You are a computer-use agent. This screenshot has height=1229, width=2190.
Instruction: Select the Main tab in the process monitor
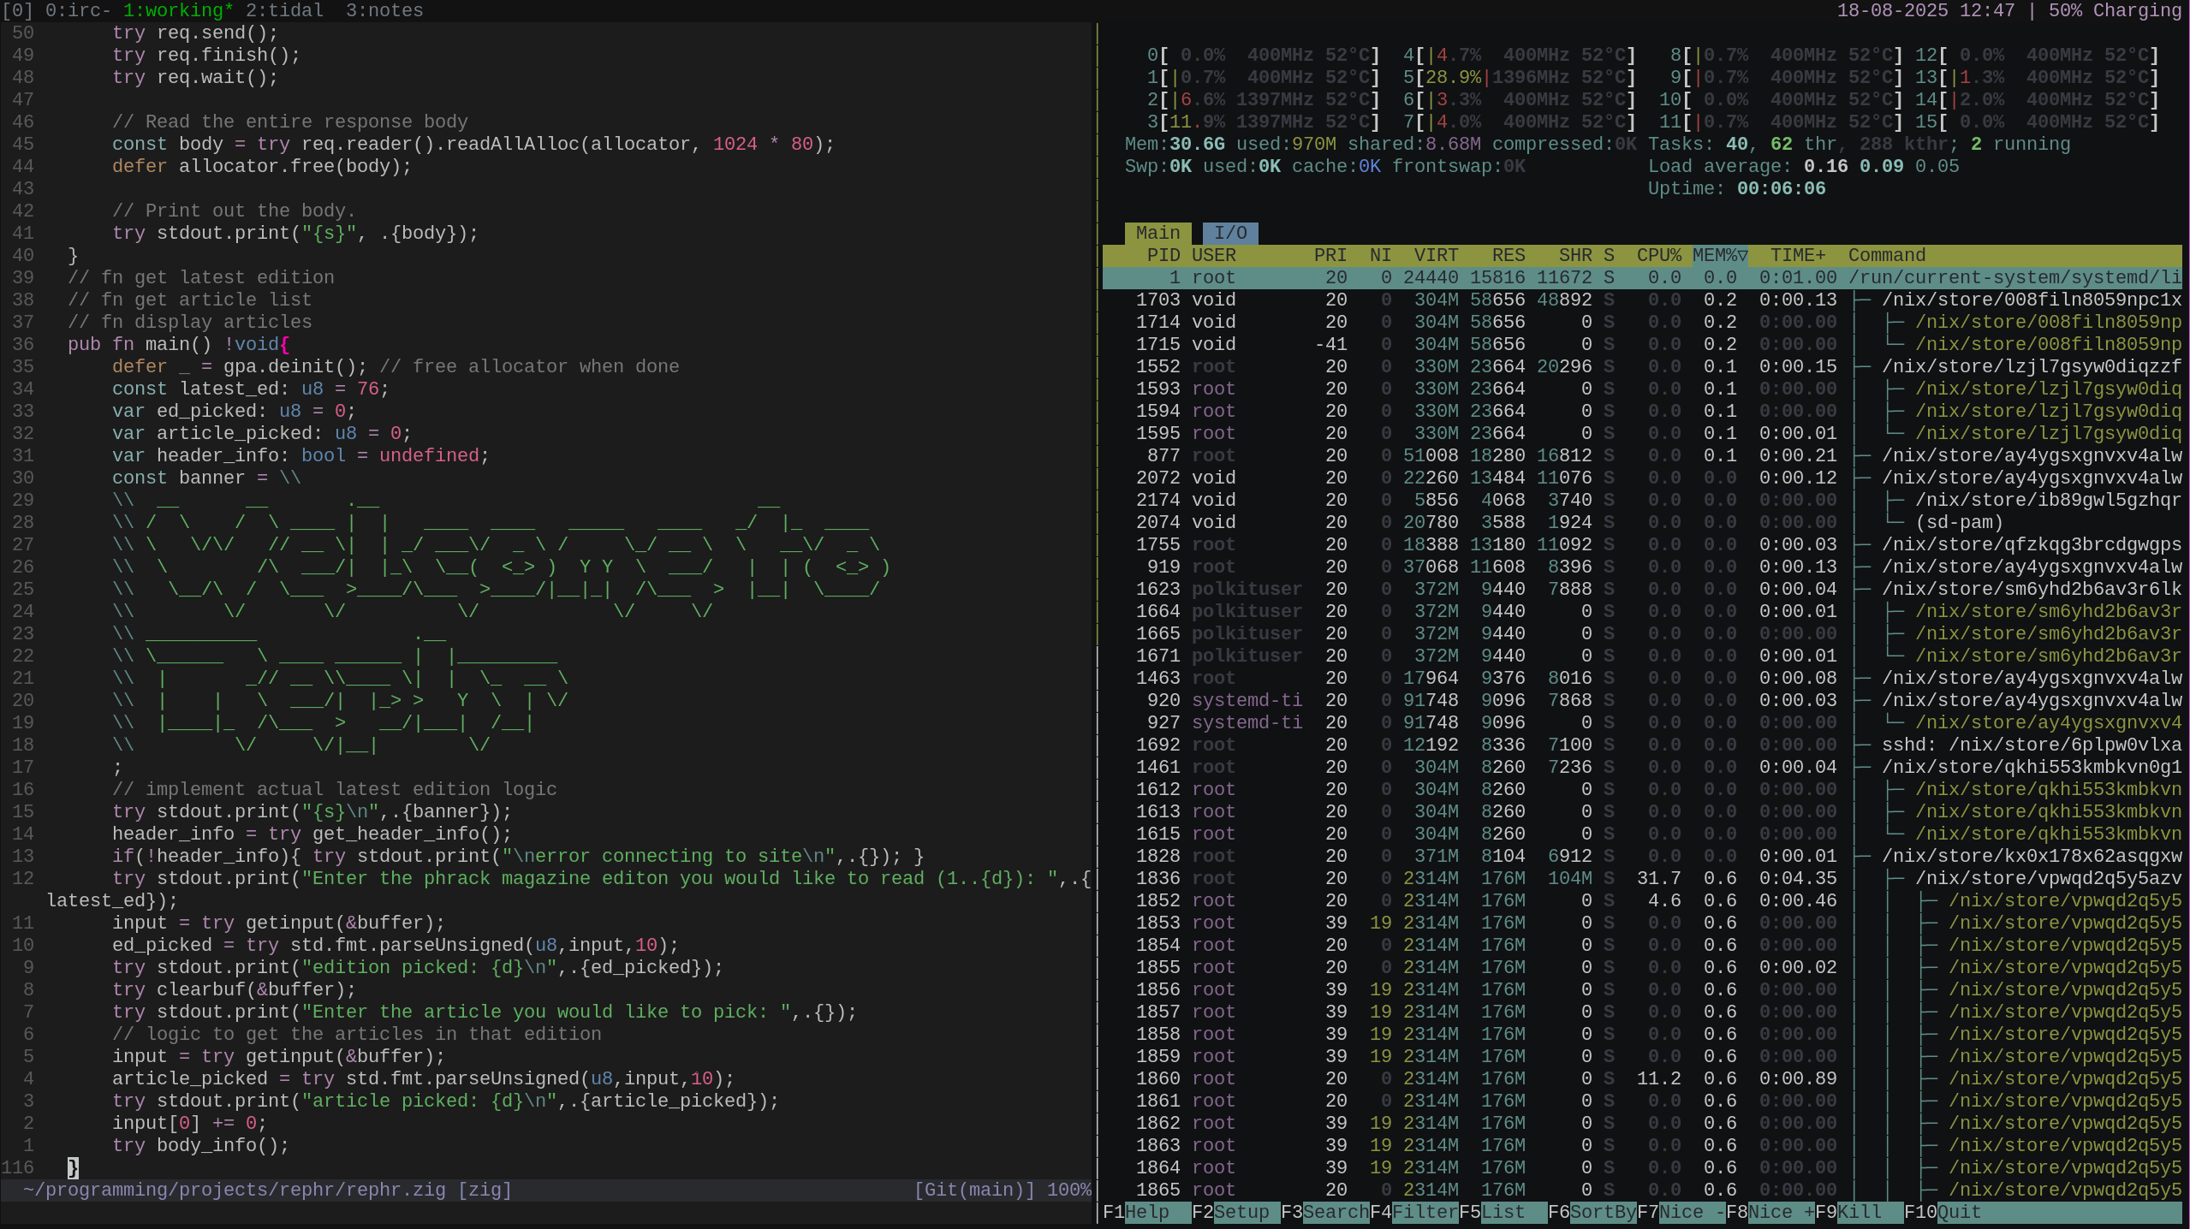coord(1157,233)
